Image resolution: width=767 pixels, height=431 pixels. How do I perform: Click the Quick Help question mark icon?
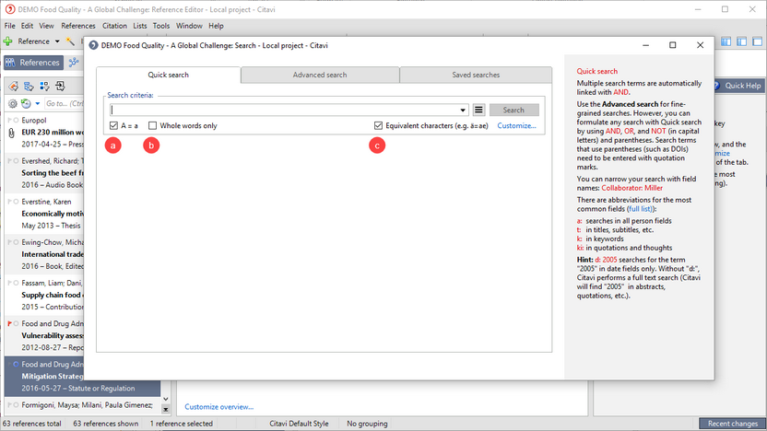[716, 86]
